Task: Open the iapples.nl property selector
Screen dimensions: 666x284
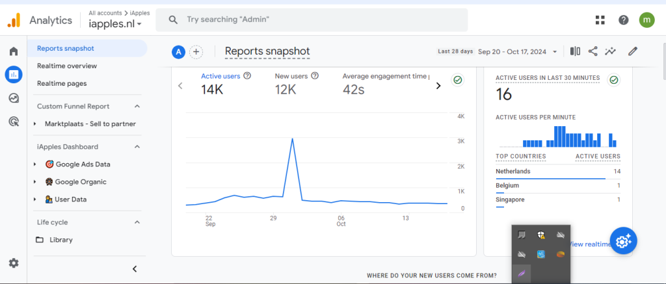Action: pyautogui.click(x=115, y=24)
